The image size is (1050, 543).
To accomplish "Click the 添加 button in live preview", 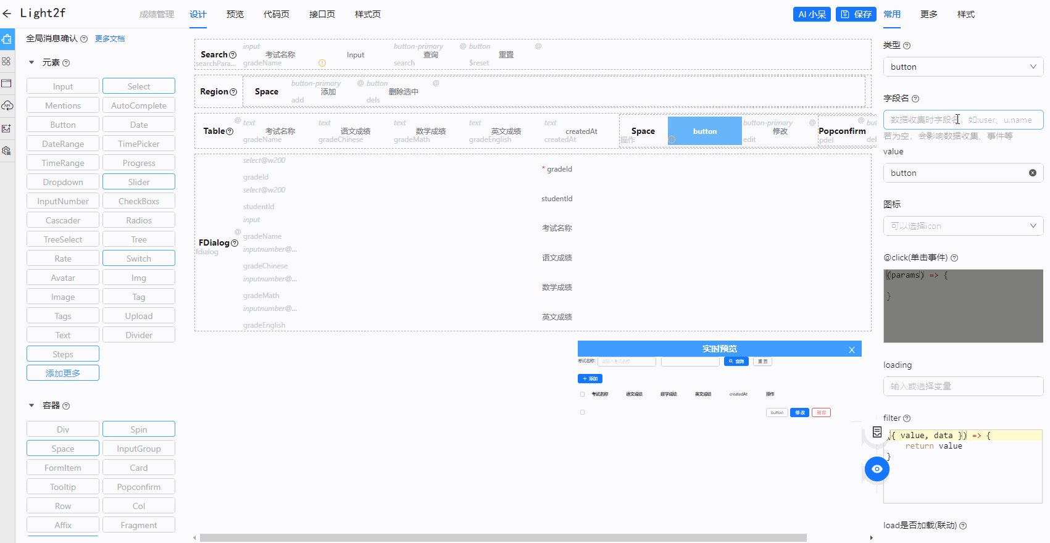I will point(590,379).
